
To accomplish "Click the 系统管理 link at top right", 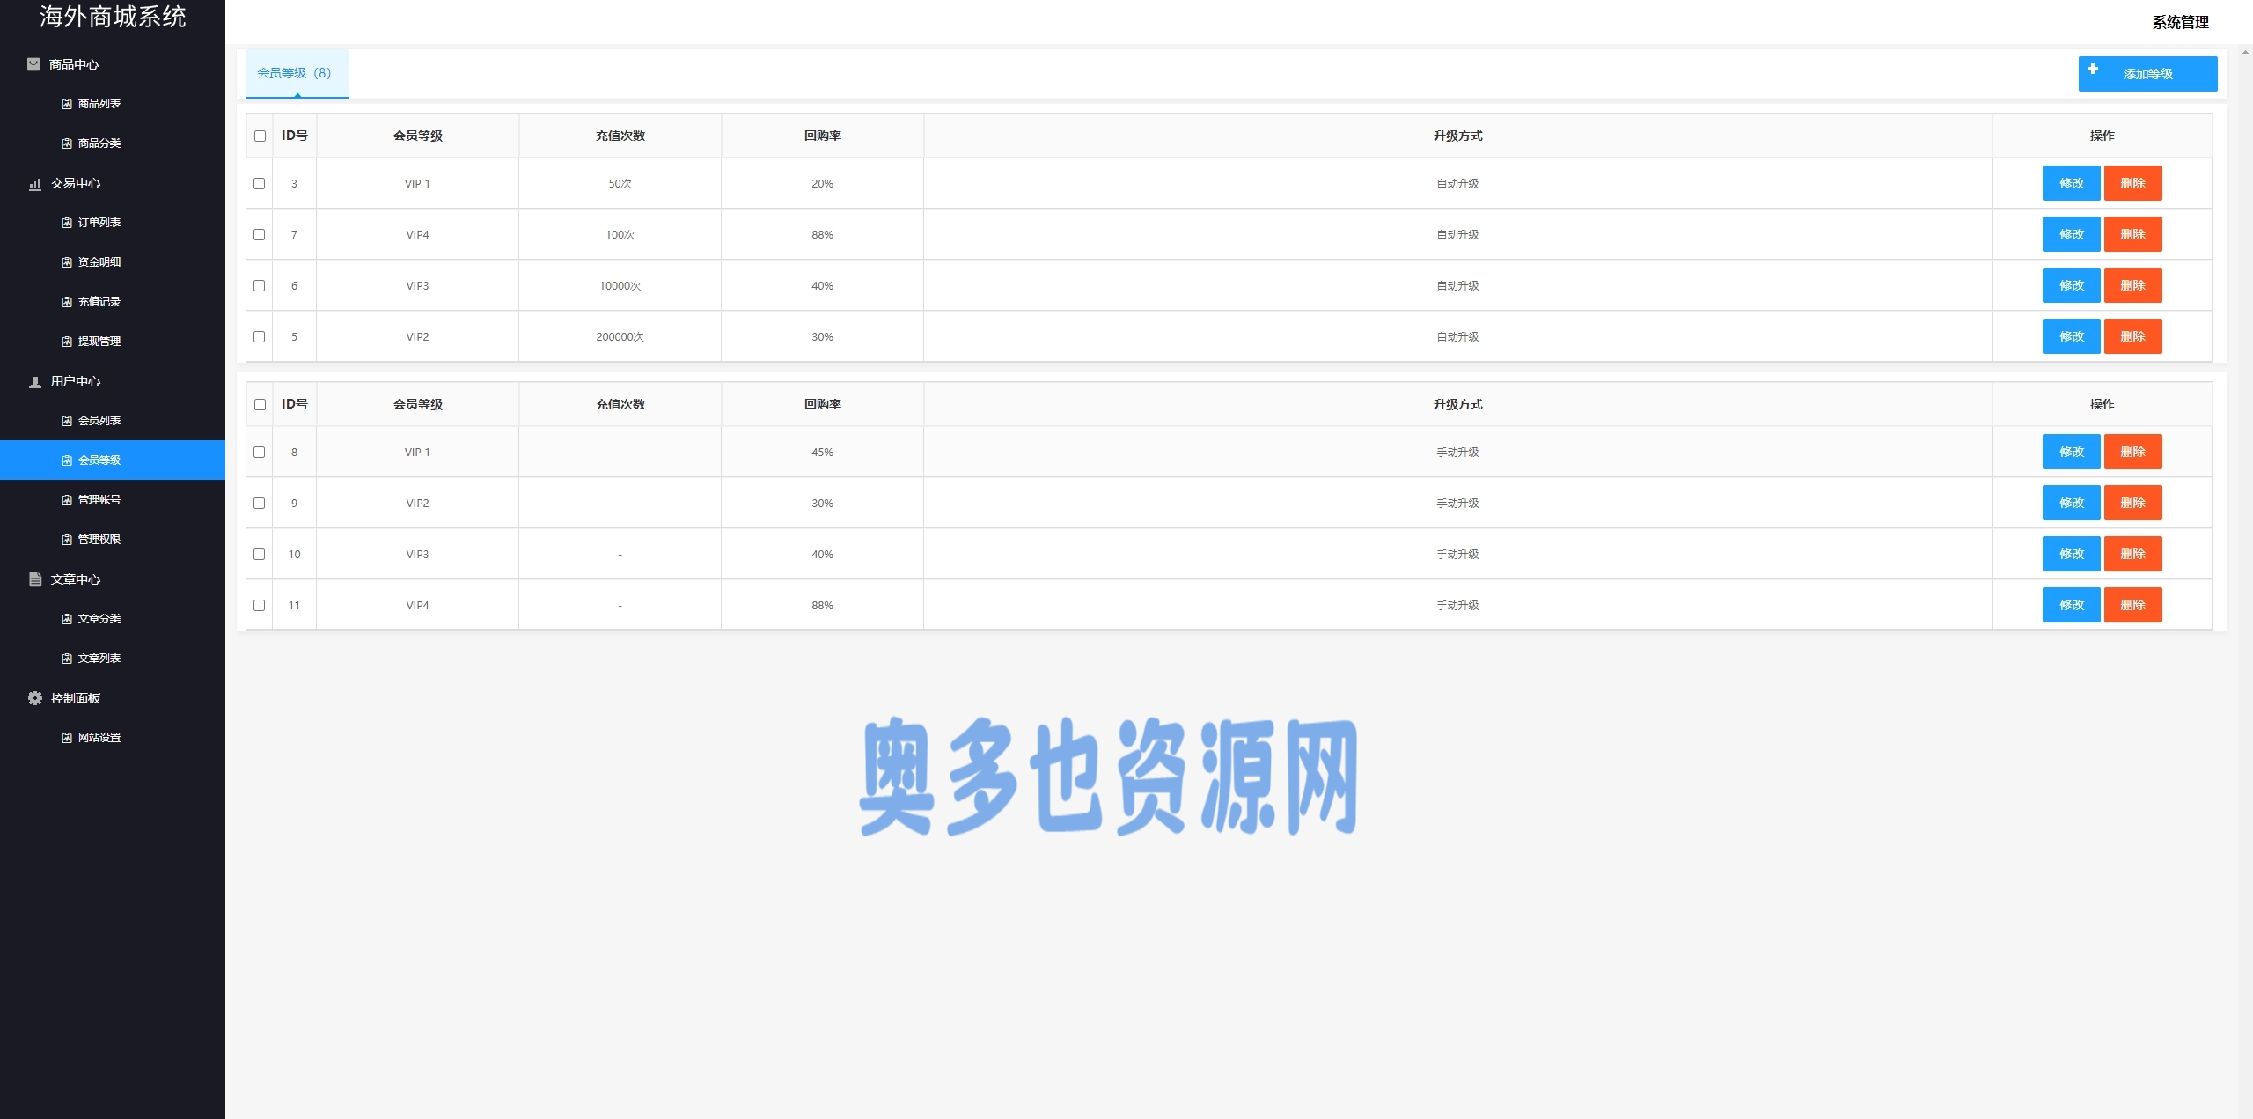I will point(2180,23).
